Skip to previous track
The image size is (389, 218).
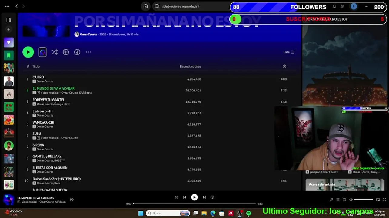tap(185, 197)
